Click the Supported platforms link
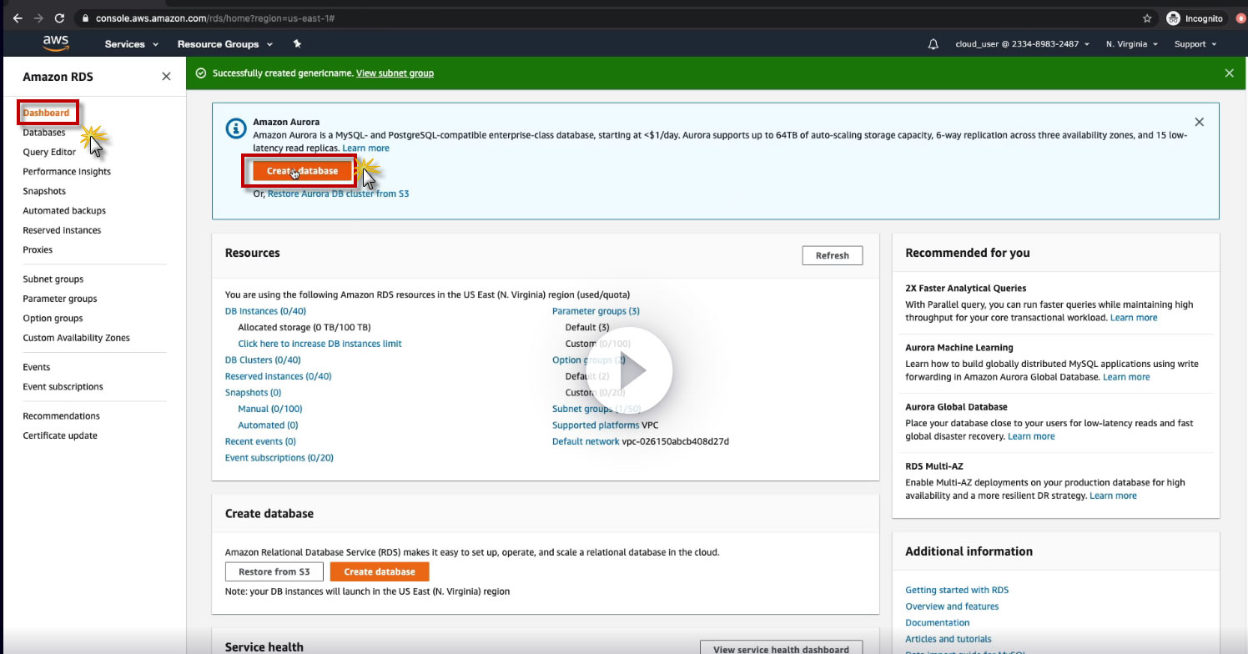1248x654 pixels. [x=596, y=425]
